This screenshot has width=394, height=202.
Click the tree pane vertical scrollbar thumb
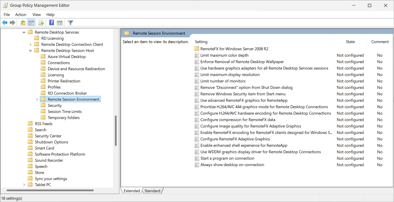[116, 131]
